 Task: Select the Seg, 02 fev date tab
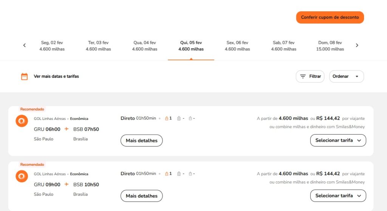pos(52,46)
